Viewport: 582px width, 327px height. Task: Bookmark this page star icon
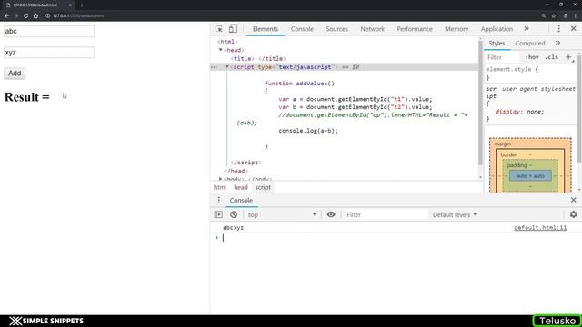(x=554, y=16)
